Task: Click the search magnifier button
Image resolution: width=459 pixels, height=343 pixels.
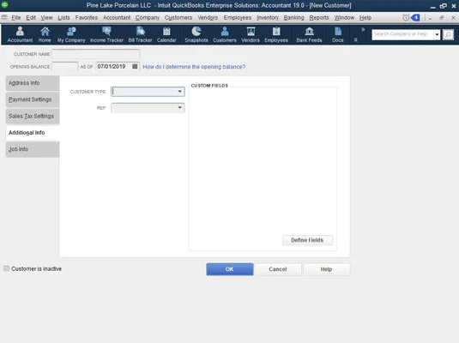Action: pyautogui.click(x=448, y=34)
